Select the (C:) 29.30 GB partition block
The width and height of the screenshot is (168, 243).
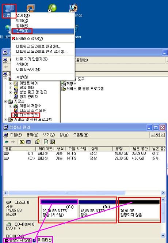tap(59, 210)
